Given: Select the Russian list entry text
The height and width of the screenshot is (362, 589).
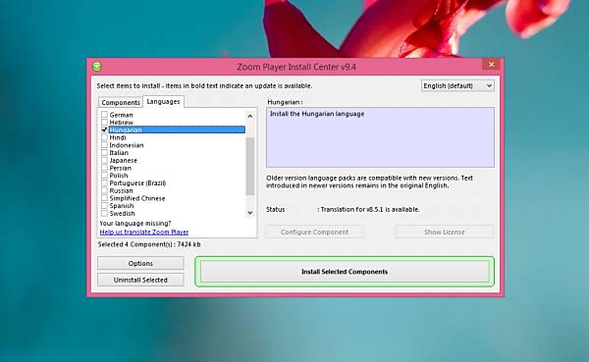Looking at the screenshot, I should click(121, 190).
